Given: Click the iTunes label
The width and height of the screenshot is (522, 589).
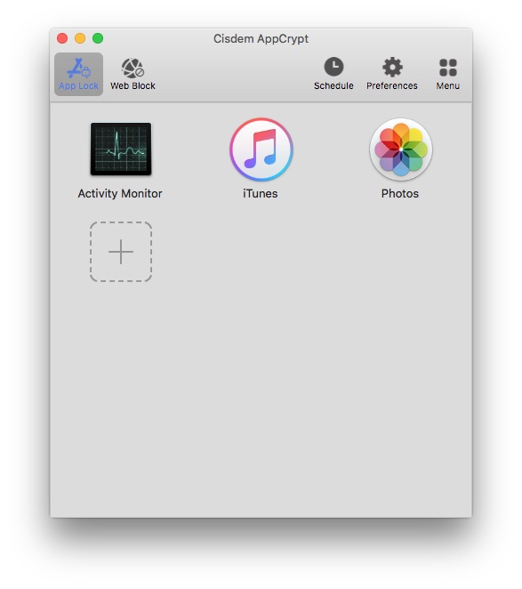Looking at the screenshot, I should point(261,193).
